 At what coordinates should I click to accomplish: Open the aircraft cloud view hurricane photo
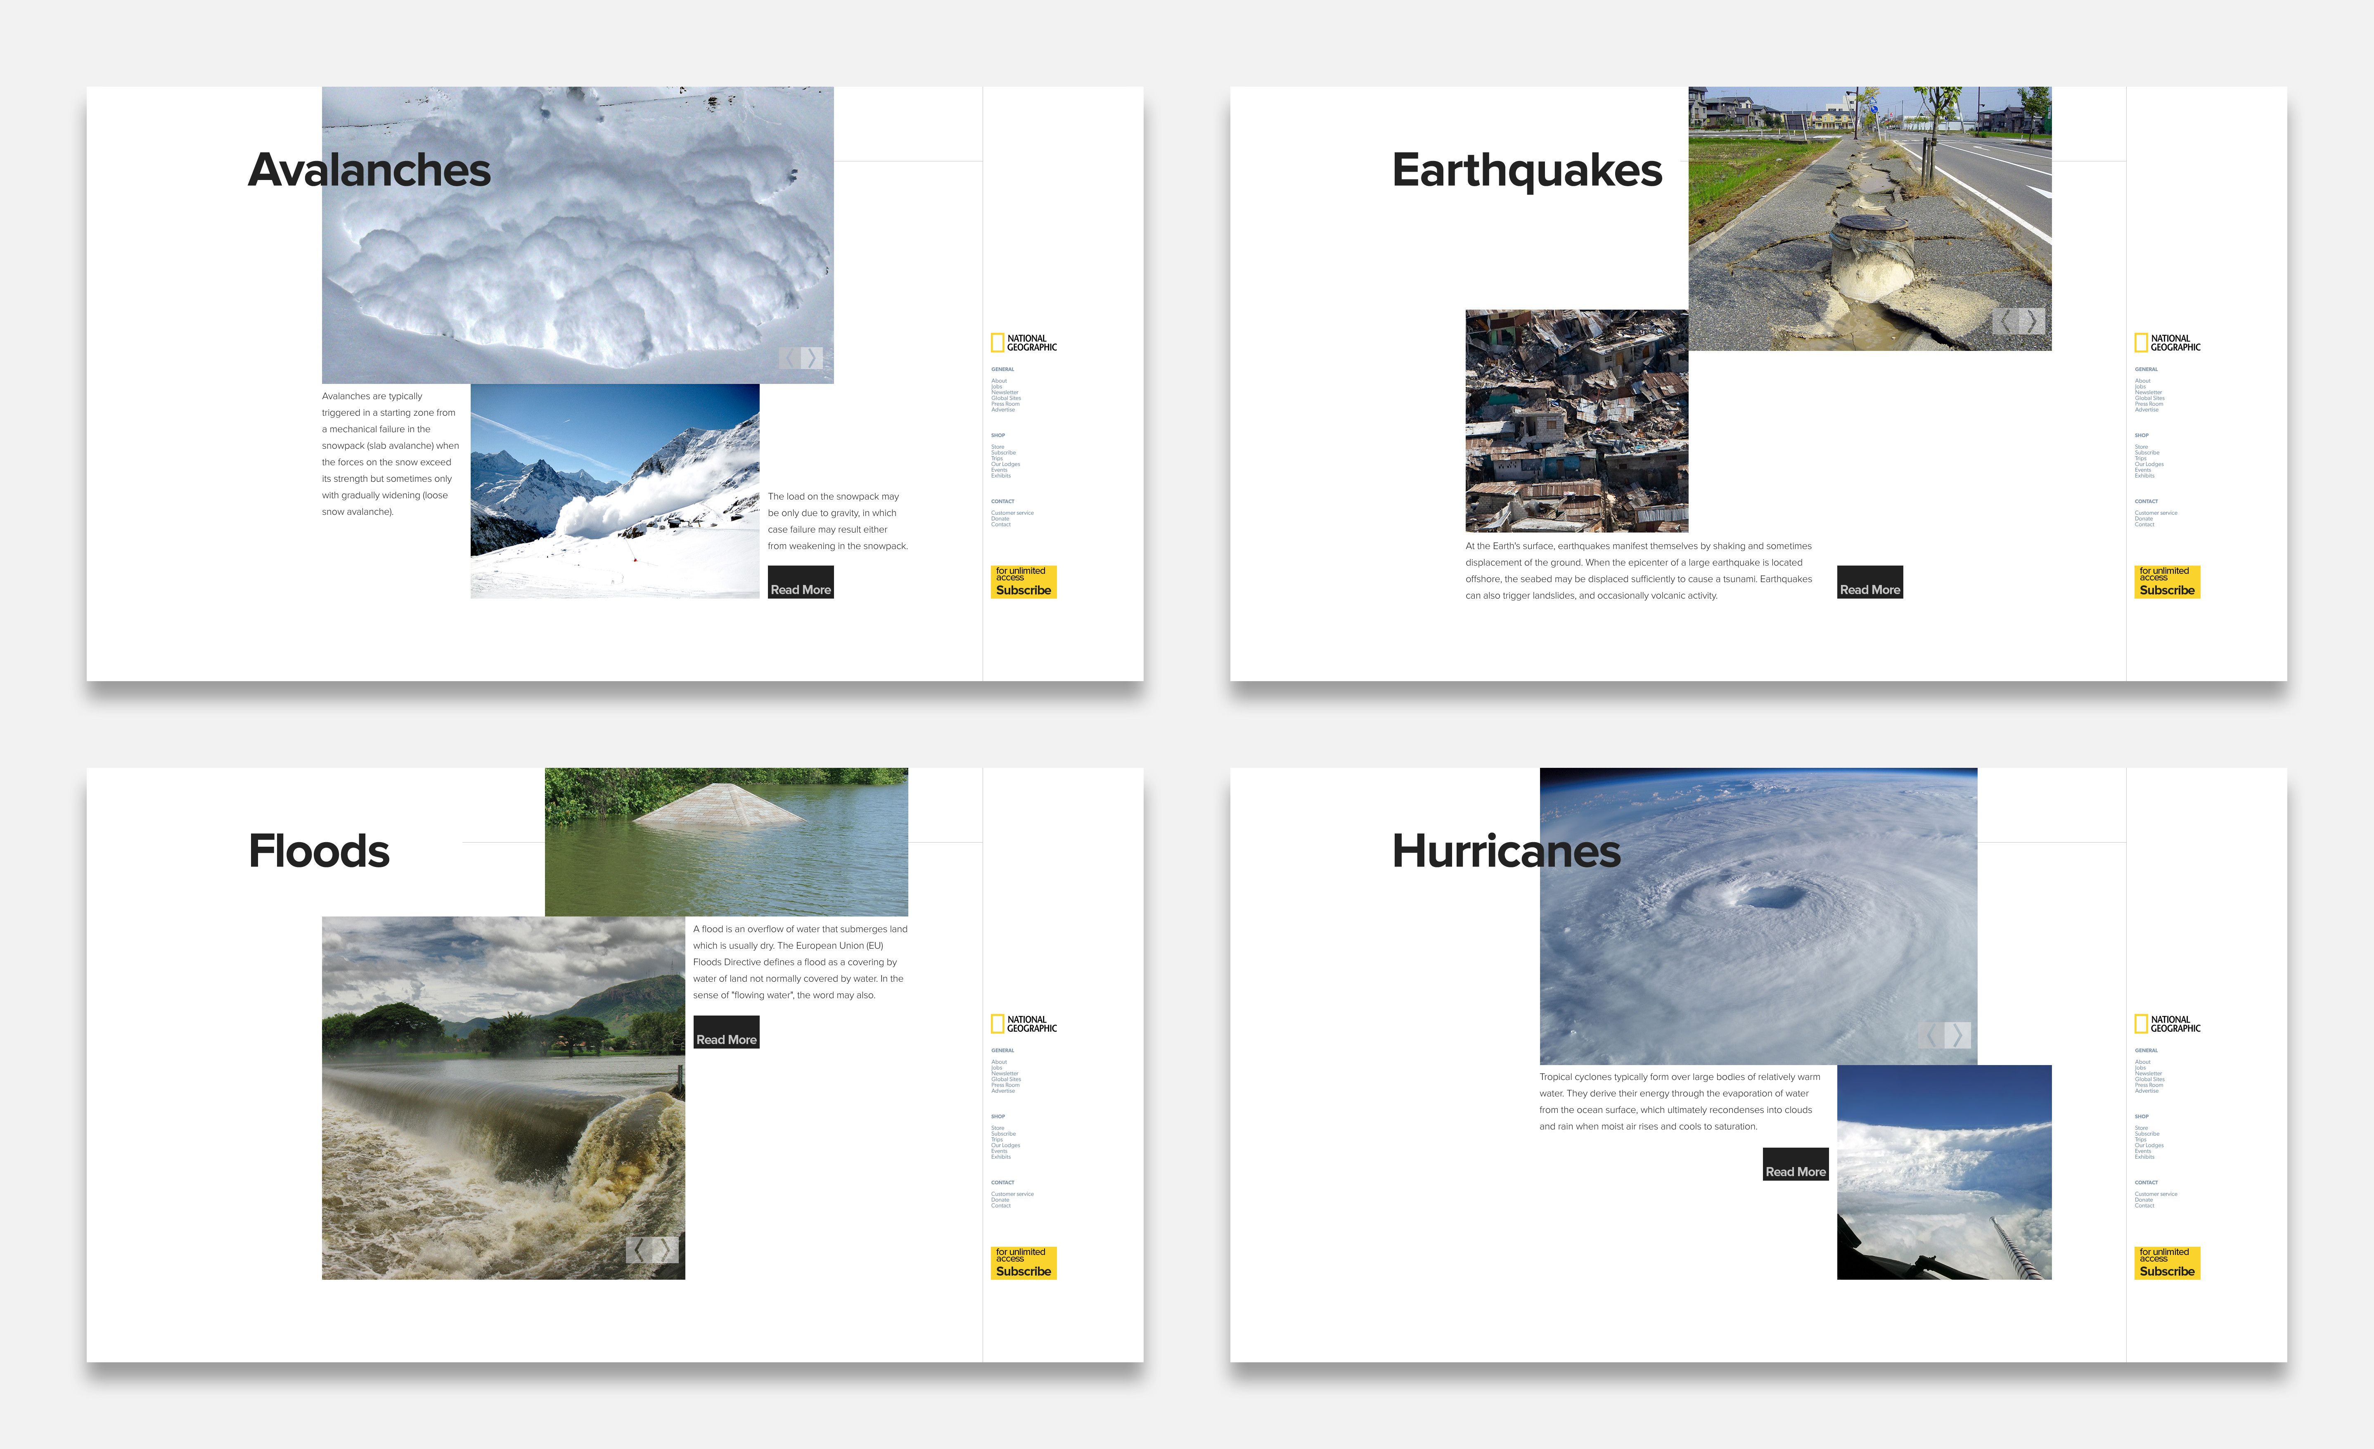pyautogui.click(x=1944, y=1172)
